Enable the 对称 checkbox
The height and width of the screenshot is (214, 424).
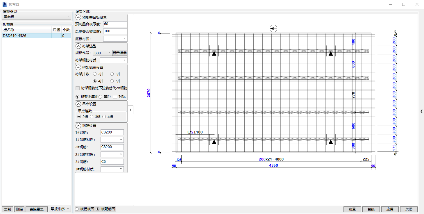point(119,97)
